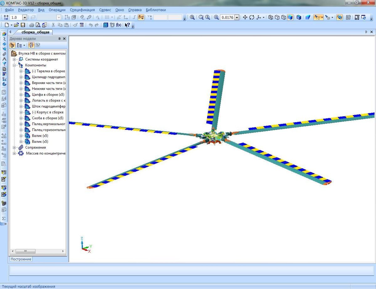Collapse the Компоненты tree node
The height and width of the screenshot is (289, 376).
14,65
